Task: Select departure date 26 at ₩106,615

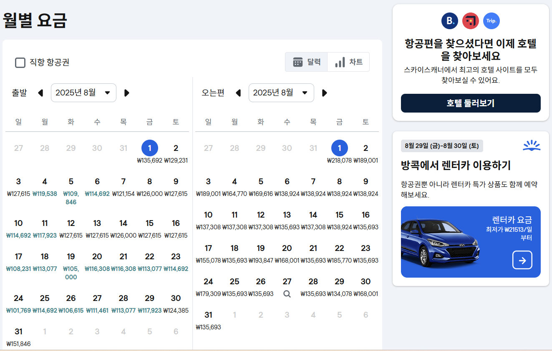Action: 71,304
